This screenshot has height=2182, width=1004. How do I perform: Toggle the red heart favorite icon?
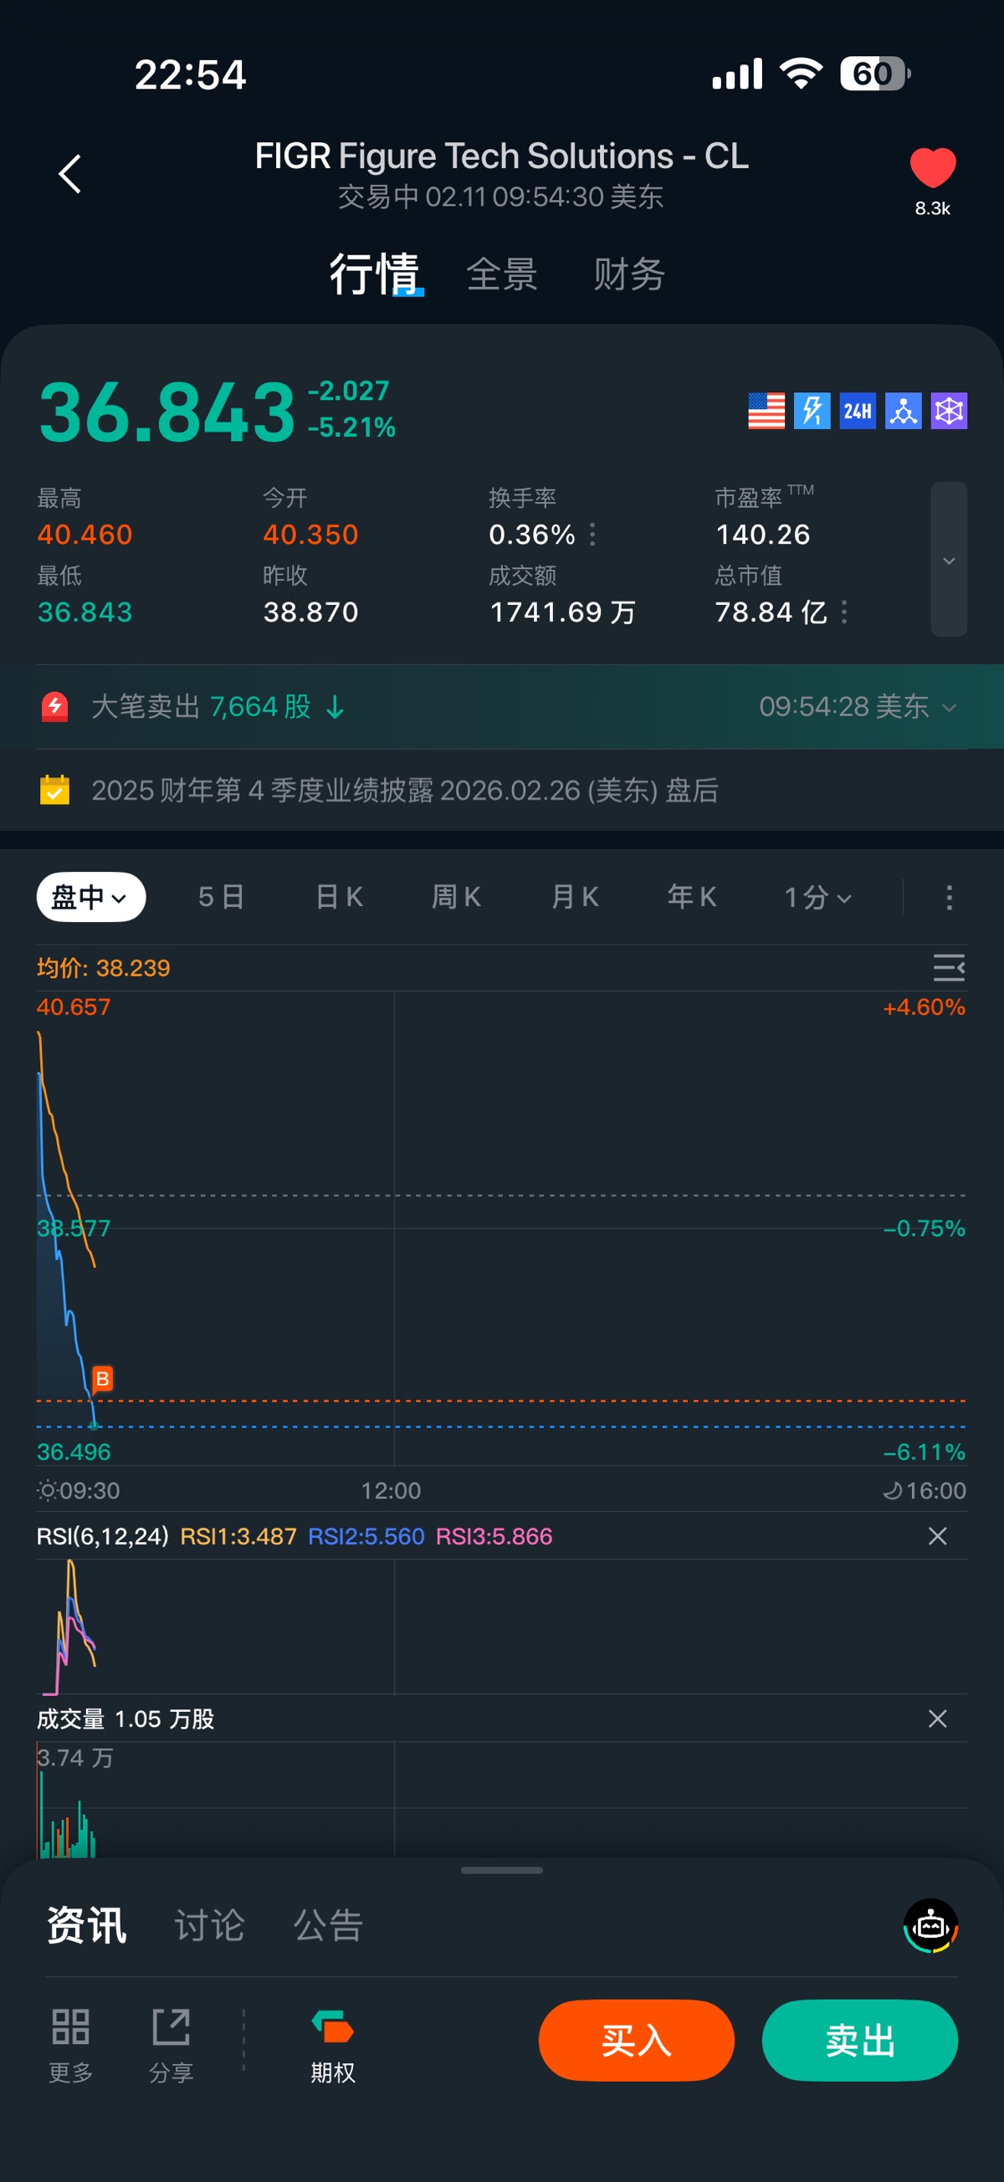click(x=932, y=166)
